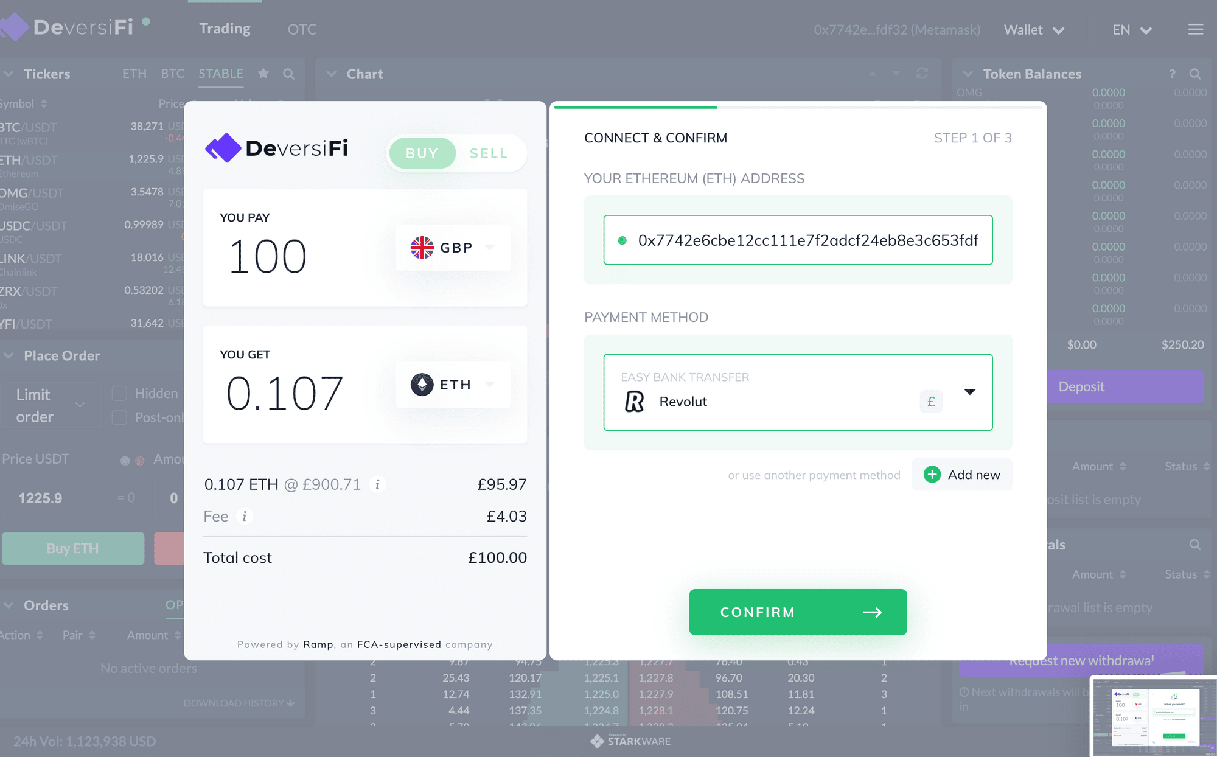The image size is (1217, 757).
Task: Click the chart panel down arrow
Action: click(896, 74)
